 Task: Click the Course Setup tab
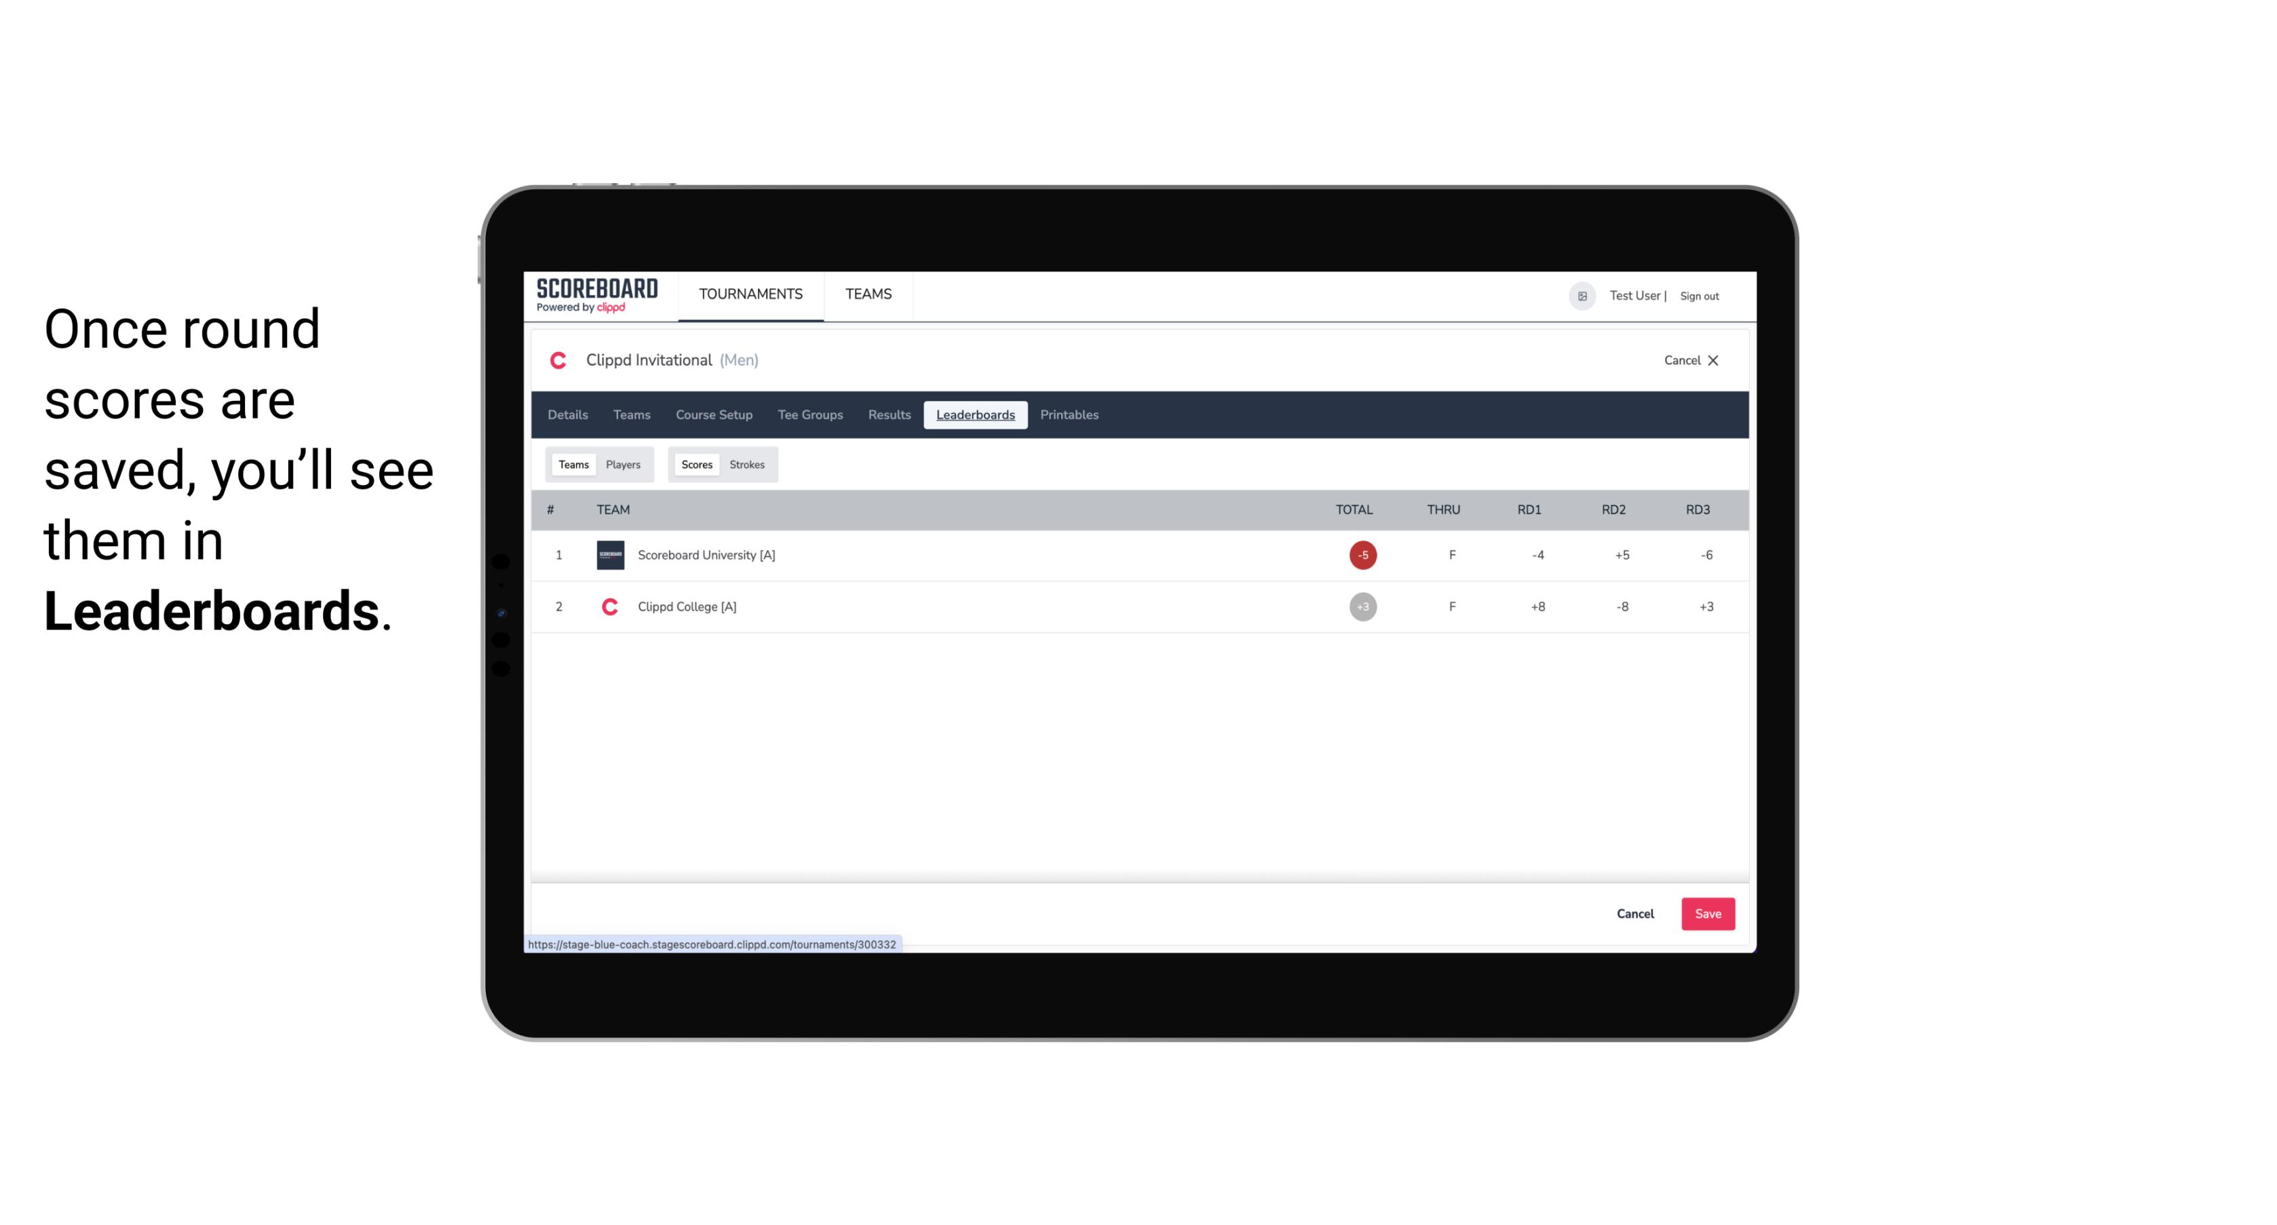[x=714, y=415]
